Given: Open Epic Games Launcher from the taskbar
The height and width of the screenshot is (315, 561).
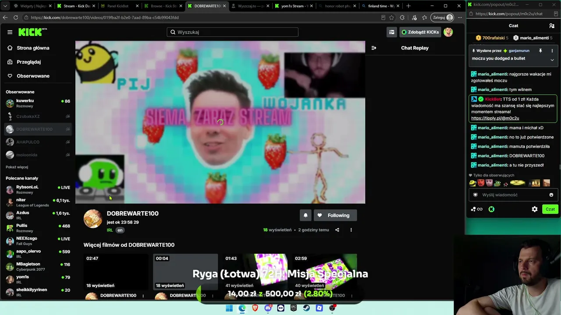Looking at the screenshot, I should click(x=294, y=308).
